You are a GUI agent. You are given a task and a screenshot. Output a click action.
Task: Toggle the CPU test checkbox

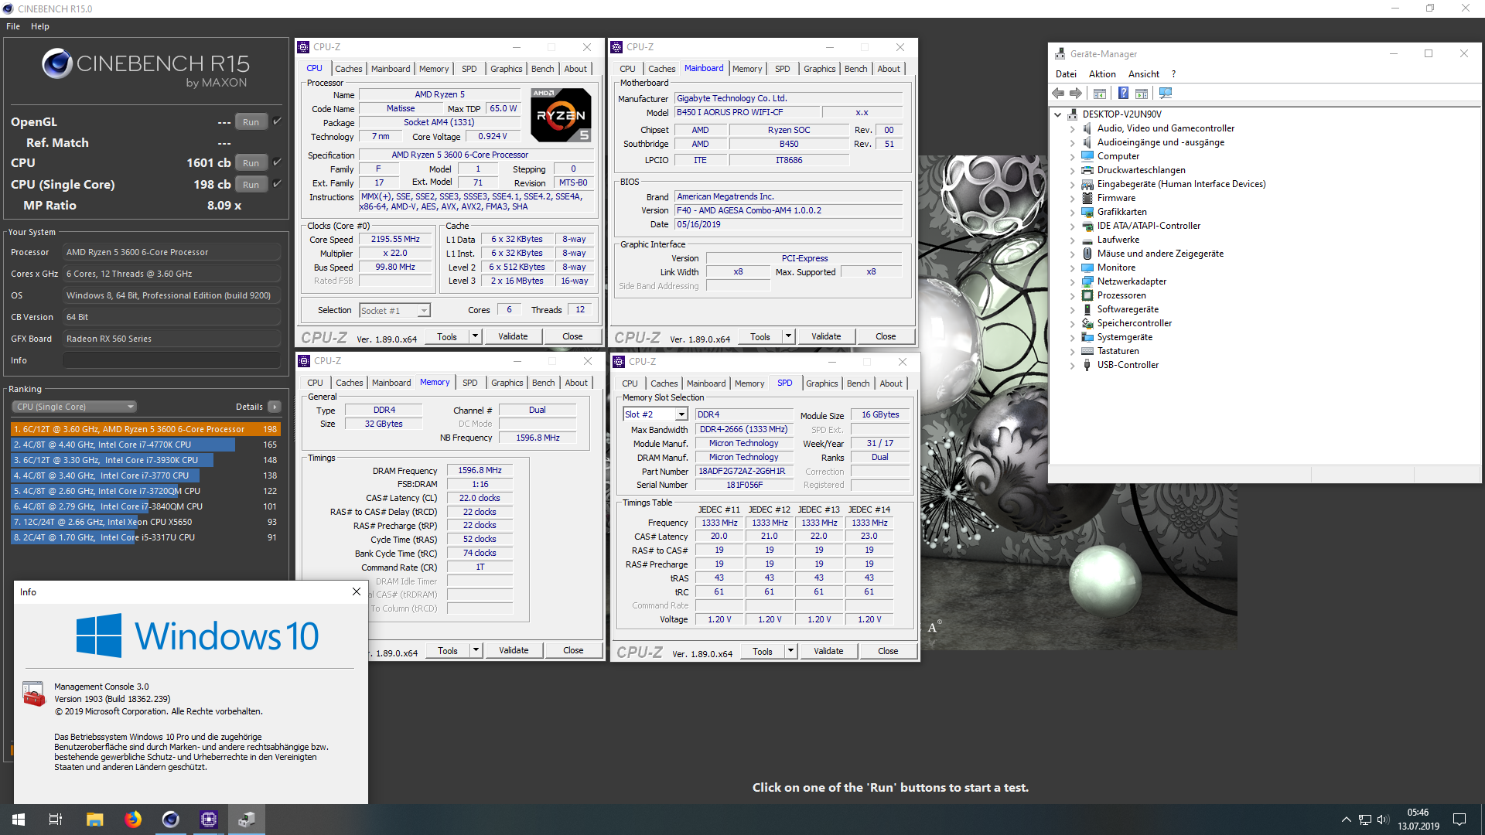(277, 162)
